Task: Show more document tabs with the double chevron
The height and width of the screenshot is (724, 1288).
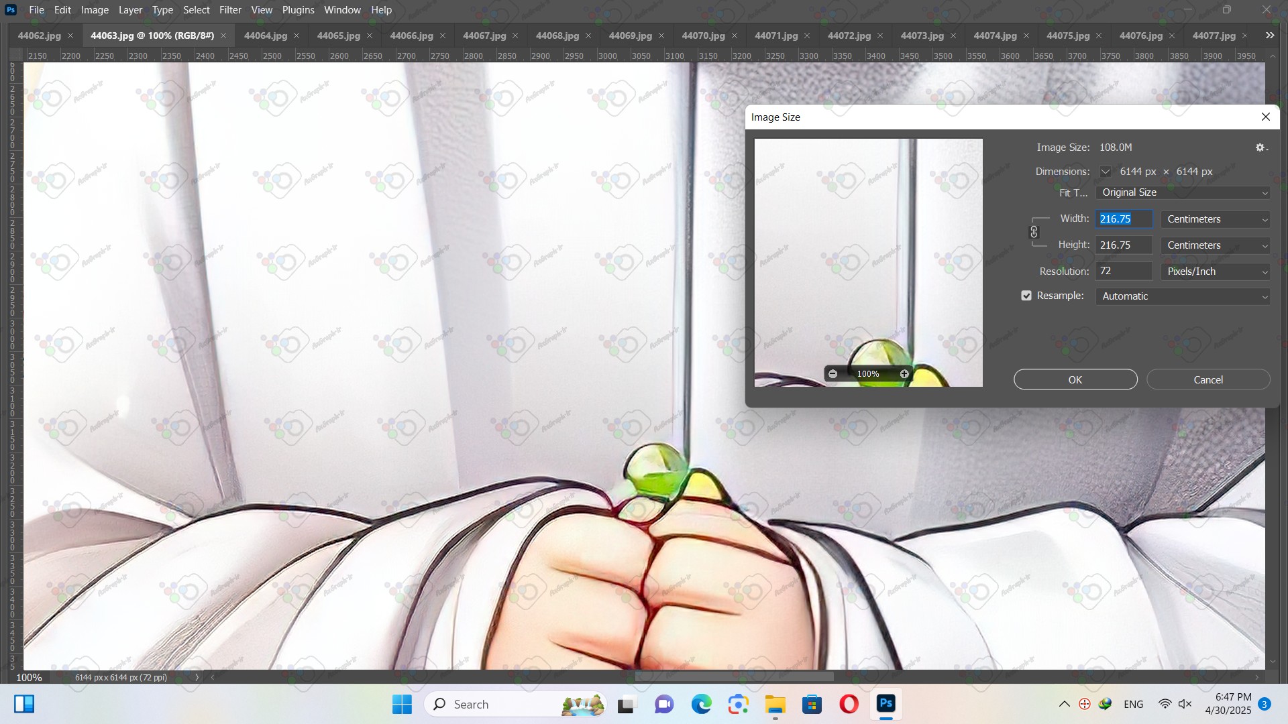Action: pos(1270,36)
